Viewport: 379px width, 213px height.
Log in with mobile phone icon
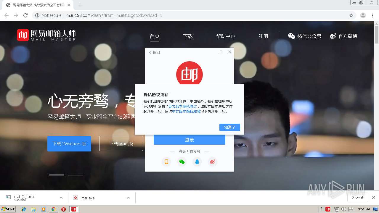click(x=166, y=162)
